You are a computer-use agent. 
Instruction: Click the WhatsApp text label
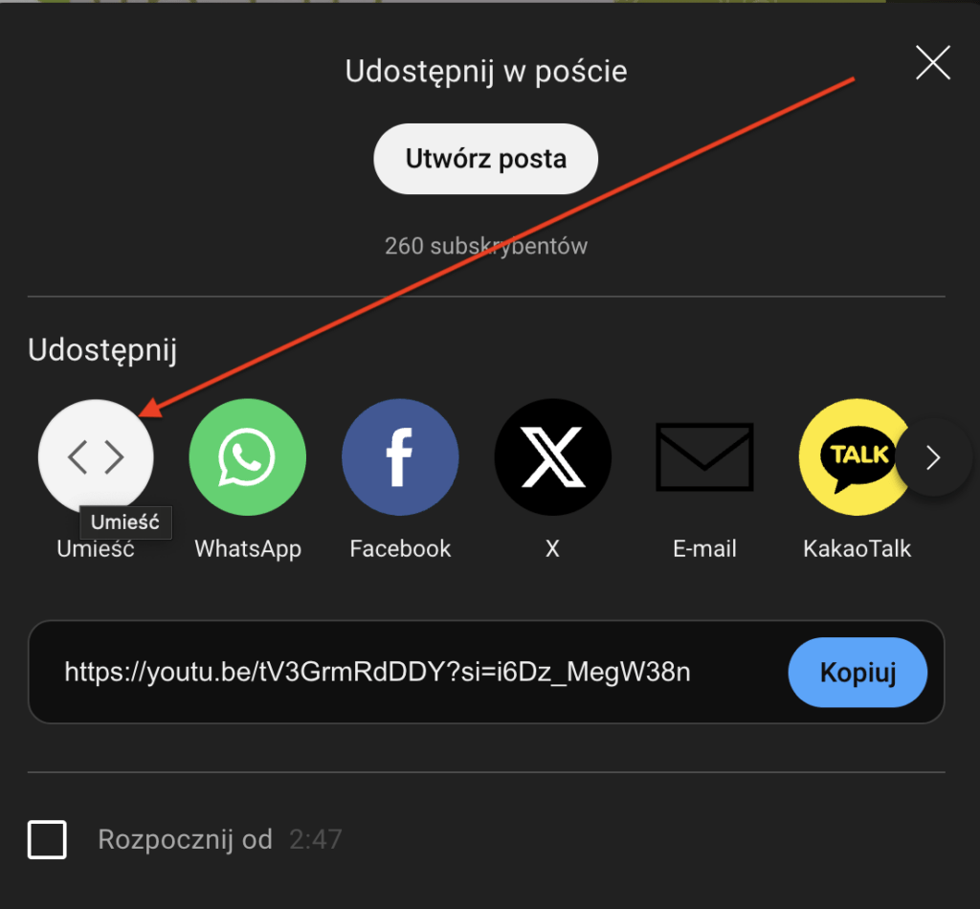point(248,548)
